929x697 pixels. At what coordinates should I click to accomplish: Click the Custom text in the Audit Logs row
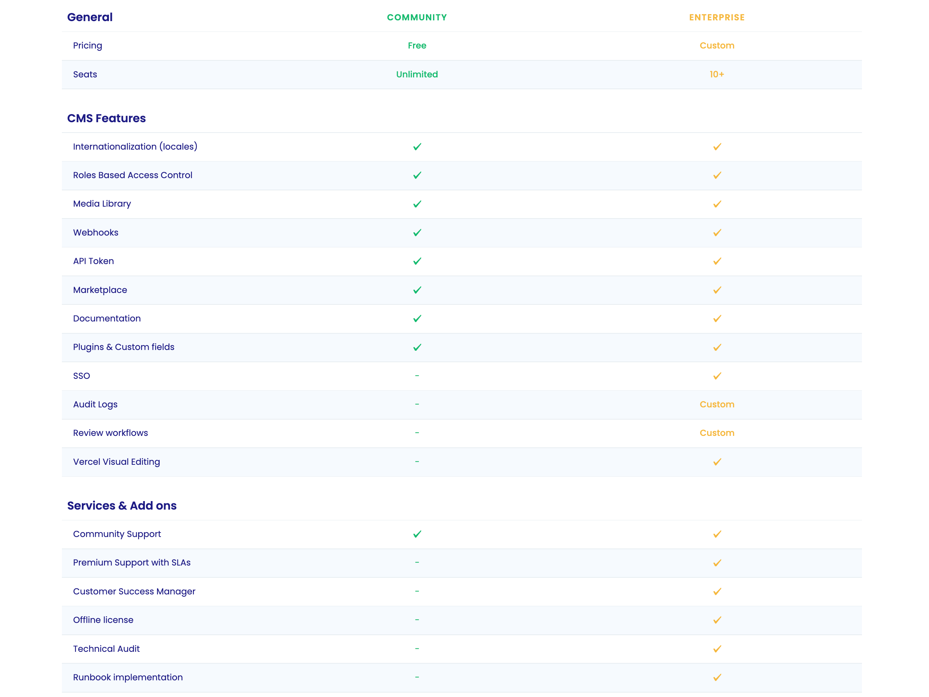(717, 404)
